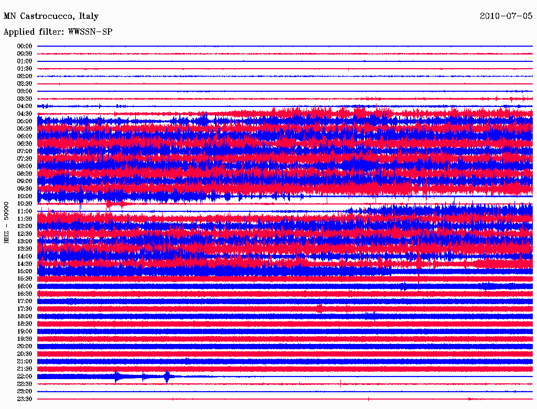Click the first seismic event spike on 22:00 trace

116,376
